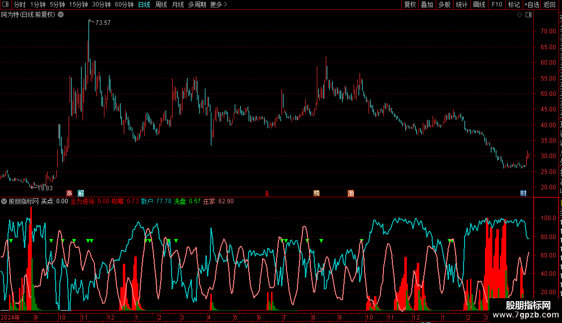Click the 解 event marker badge
562x323 pixels.
(81, 193)
